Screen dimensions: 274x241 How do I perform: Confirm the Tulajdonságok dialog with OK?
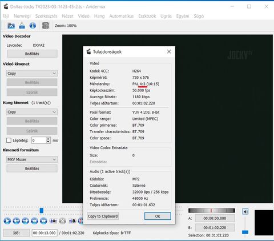point(158,216)
